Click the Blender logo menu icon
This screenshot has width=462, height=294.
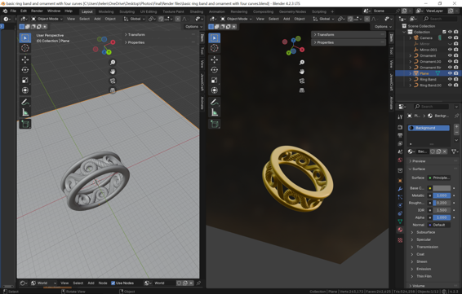pyautogui.click(x=5, y=11)
